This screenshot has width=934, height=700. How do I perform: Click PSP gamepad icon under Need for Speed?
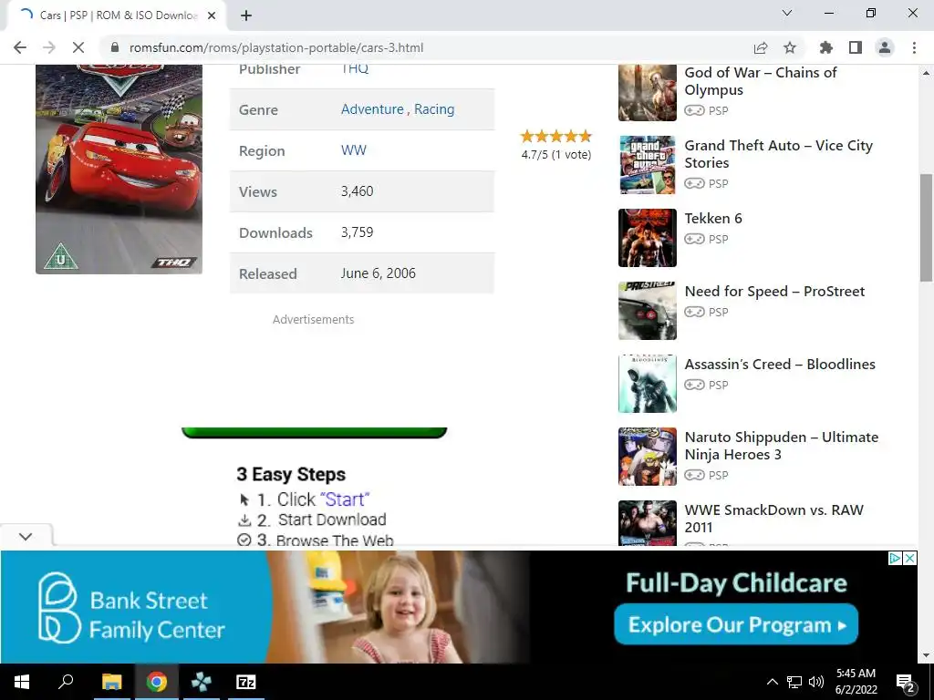tap(694, 312)
